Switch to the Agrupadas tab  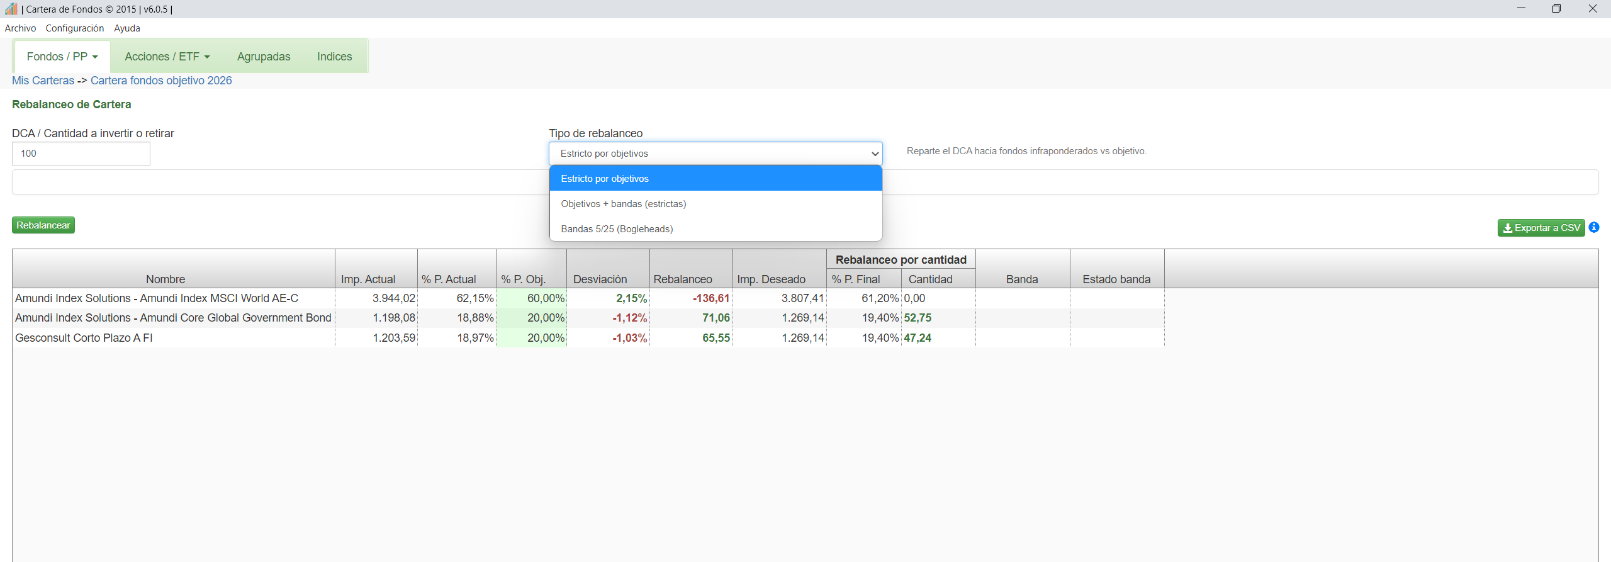pyautogui.click(x=264, y=57)
